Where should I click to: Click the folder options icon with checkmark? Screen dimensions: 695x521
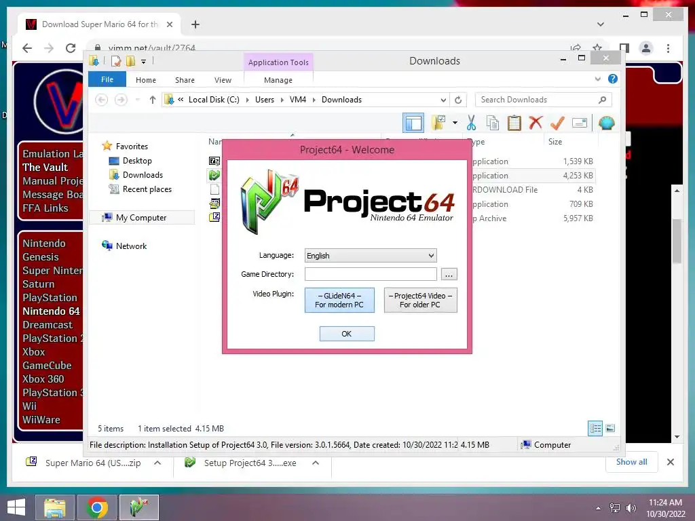(438, 123)
